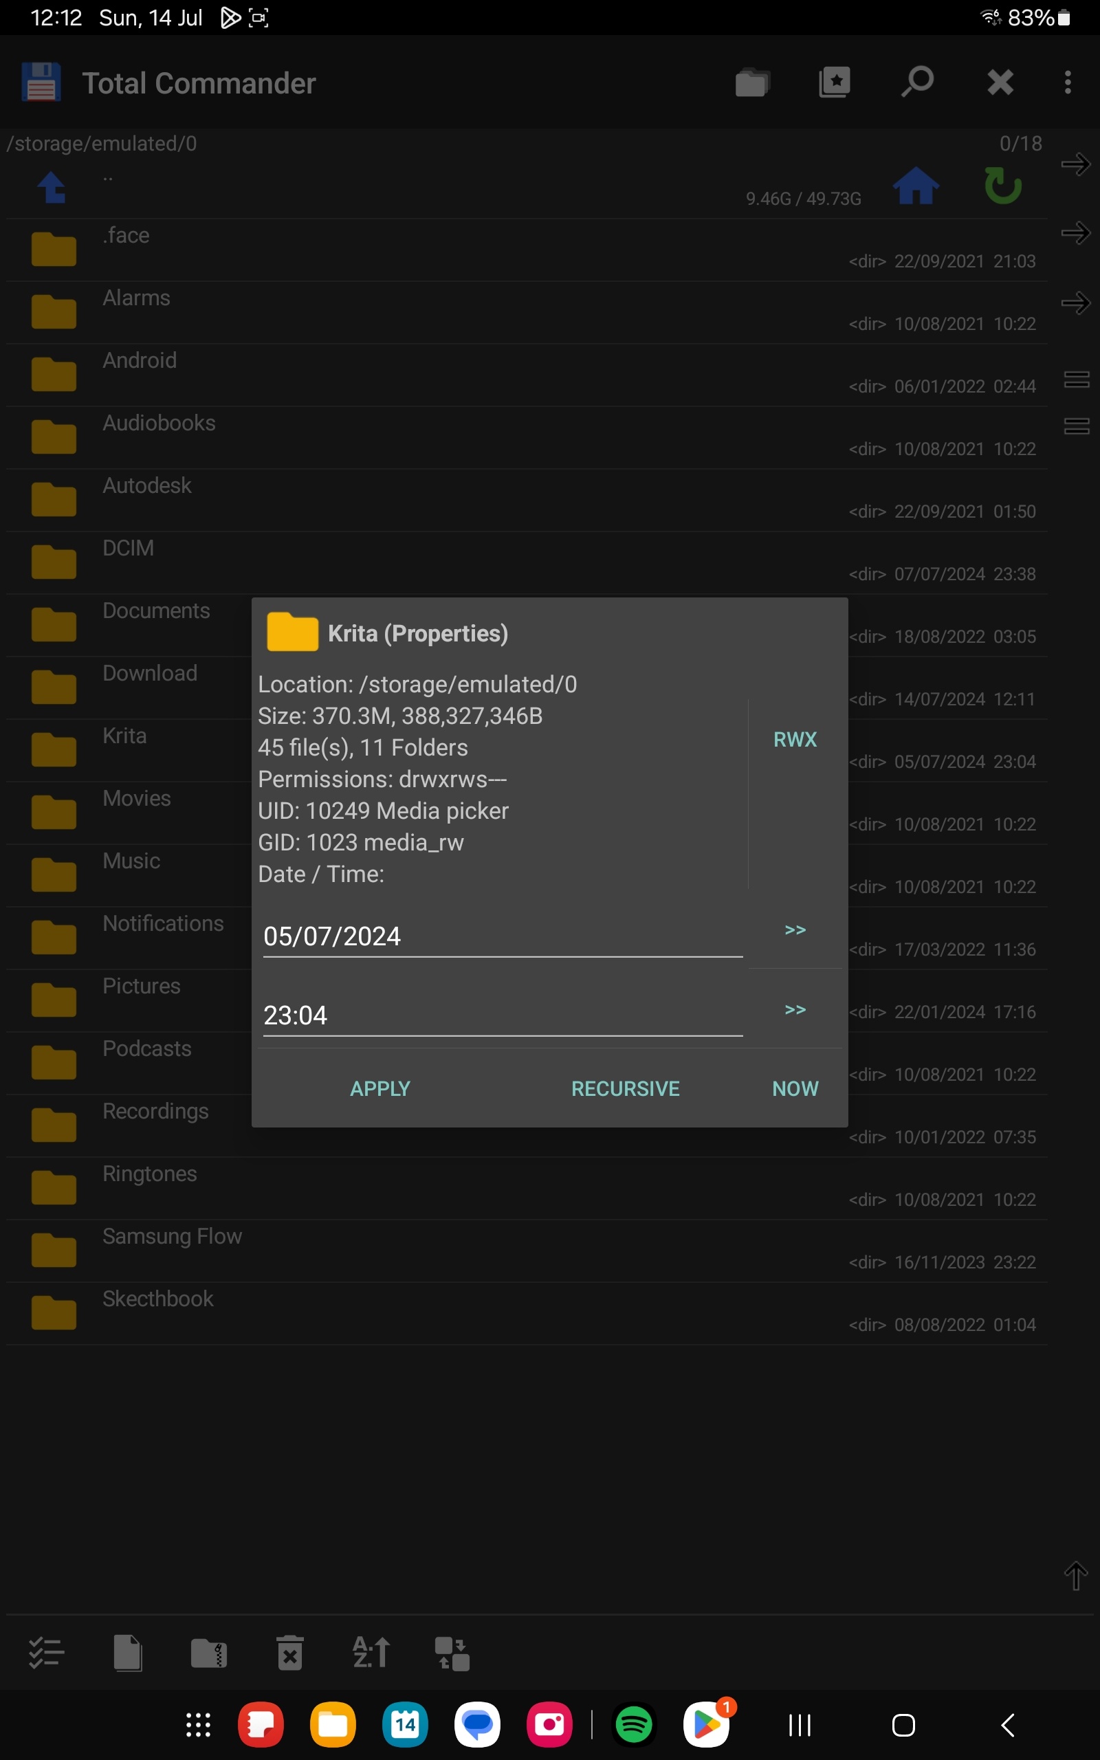
Task: Tap the Total Commander floppy disk logo
Action: 41,82
